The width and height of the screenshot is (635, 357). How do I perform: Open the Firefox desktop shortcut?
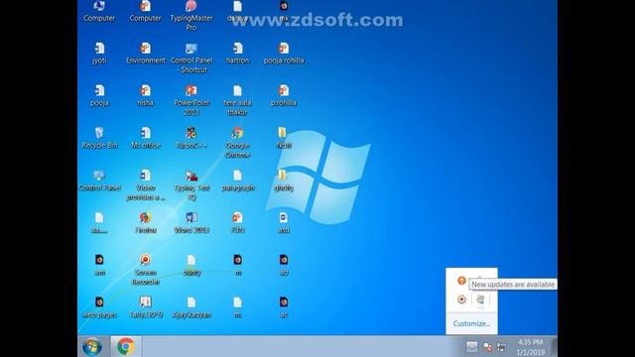(146, 218)
